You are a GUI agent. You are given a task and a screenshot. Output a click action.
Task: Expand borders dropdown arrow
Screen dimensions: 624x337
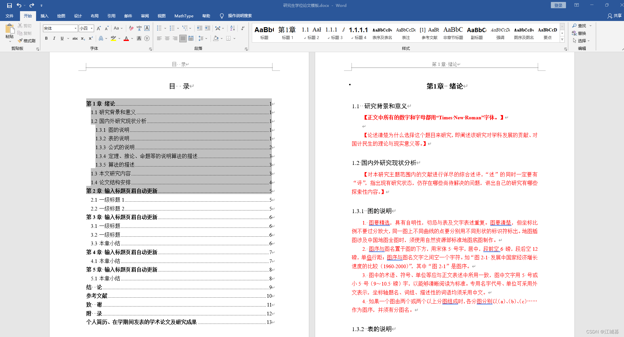click(x=234, y=38)
